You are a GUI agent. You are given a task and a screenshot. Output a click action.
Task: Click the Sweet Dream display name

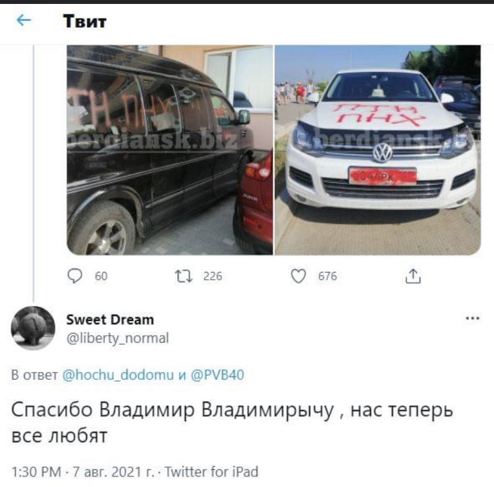point(110,320)
